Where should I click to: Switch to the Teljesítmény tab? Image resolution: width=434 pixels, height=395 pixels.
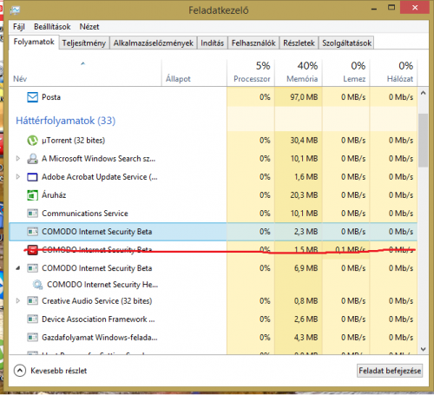[84, 43]
